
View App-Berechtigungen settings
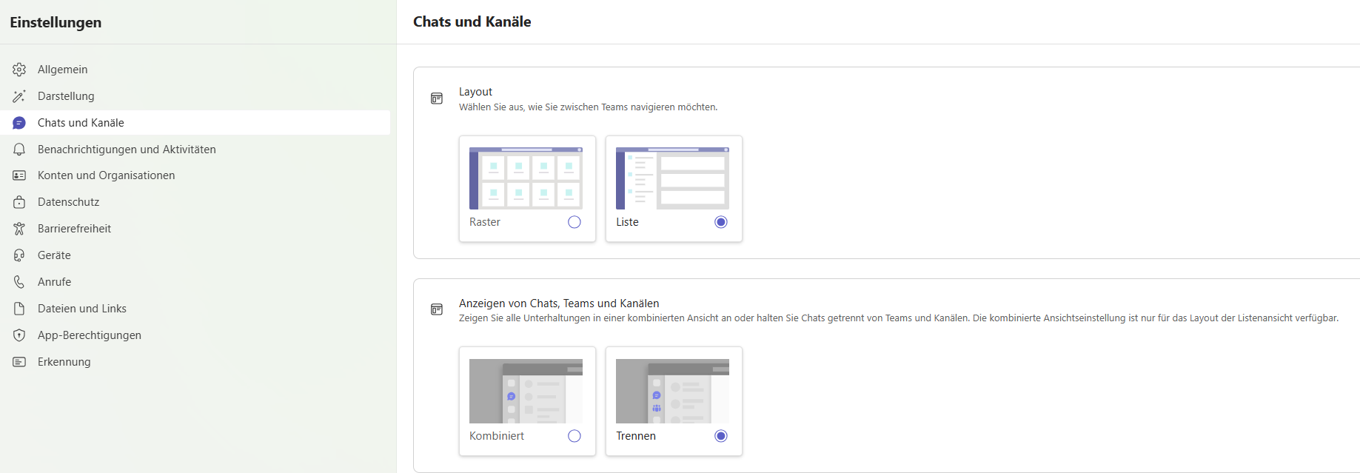click(x=195, y=335)
